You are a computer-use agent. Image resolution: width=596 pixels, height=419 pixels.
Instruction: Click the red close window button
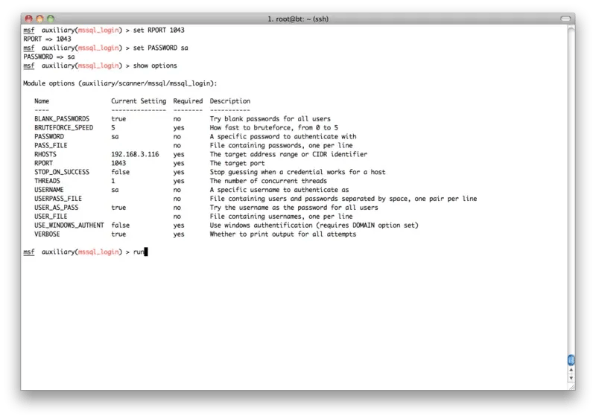coord(28,16)
